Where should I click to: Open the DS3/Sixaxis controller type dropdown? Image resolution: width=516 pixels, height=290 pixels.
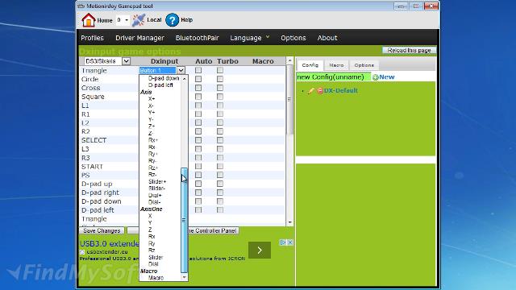click(x=107, y=61)
